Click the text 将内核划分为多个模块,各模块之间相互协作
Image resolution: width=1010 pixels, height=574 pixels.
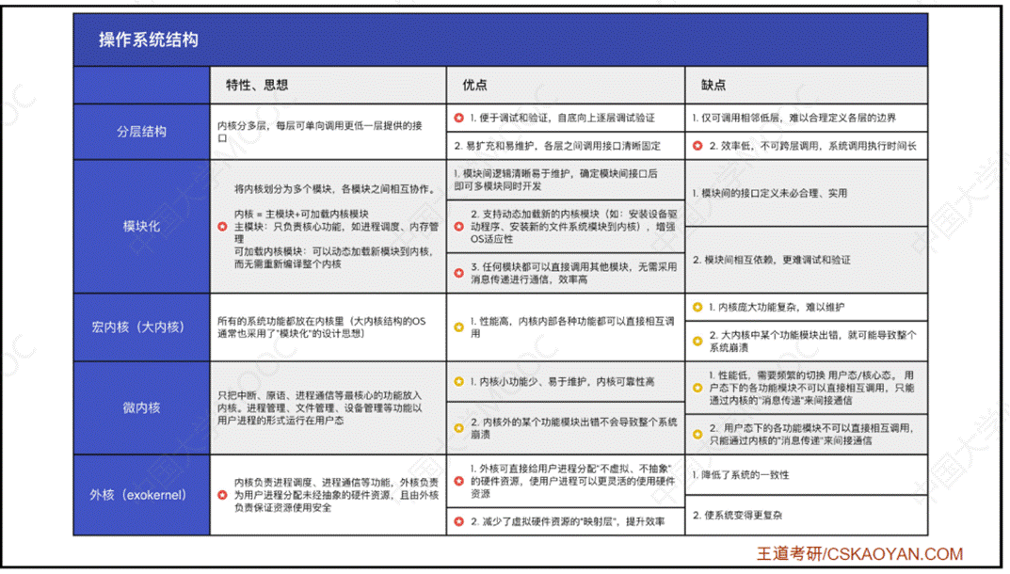[x=335, y=189]
